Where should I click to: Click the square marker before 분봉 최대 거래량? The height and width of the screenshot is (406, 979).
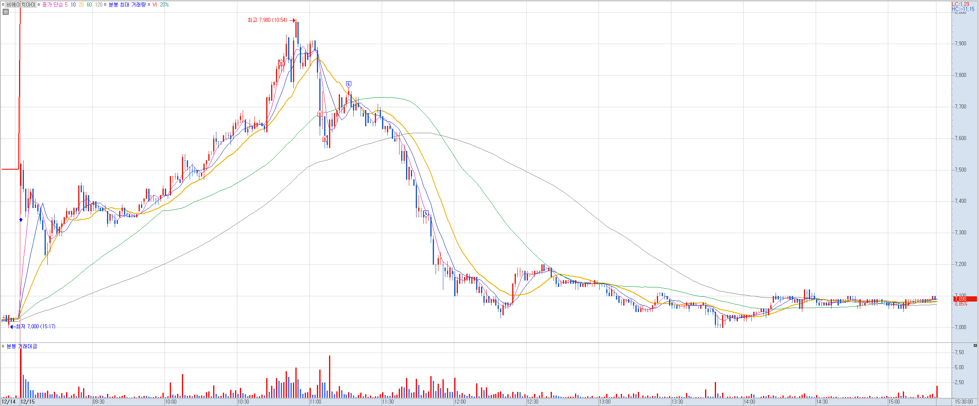tap(105, 5)
